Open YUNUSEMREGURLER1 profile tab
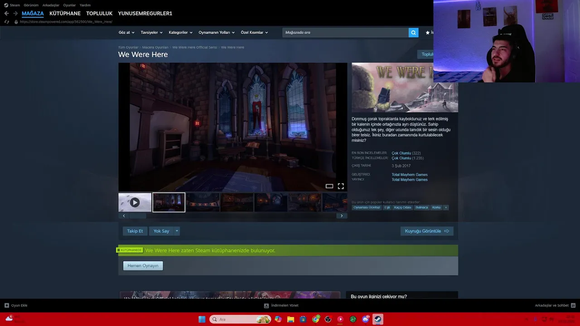This screenshot has height=326, width=580. [145, 14]
